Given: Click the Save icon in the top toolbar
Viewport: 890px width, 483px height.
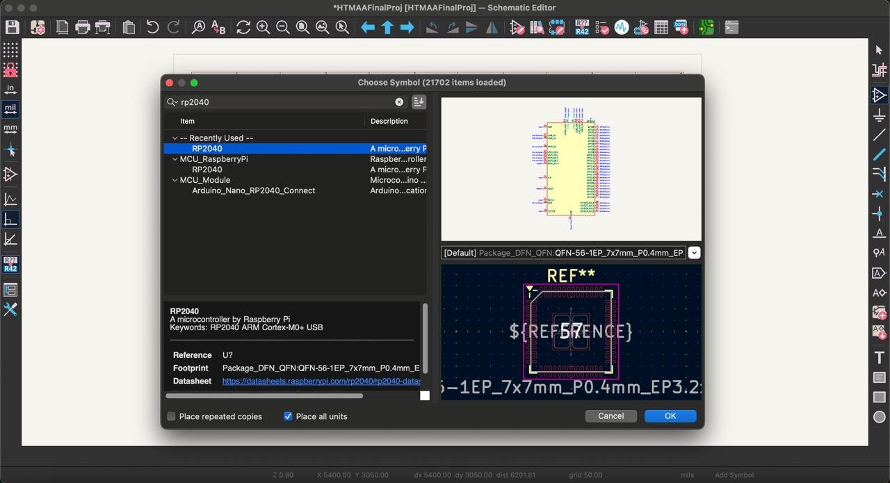Looking at the screenshot, I should click(x=12, y=28).
